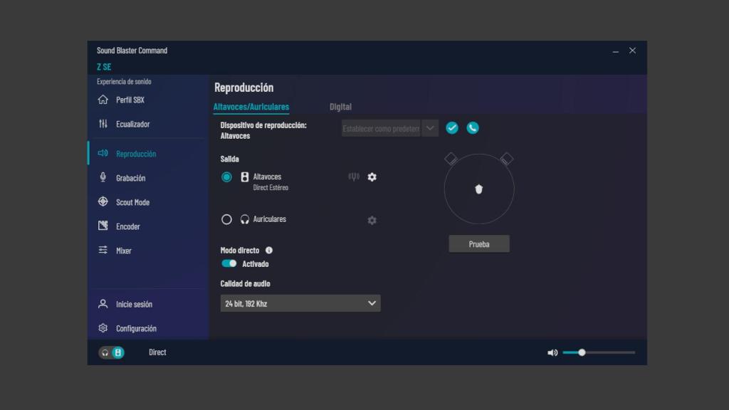Switch output using the headphones/speaker toggle bottom left
Viewport: 729px width, 410px height.
pyautogui.click(x=112, y=352)
